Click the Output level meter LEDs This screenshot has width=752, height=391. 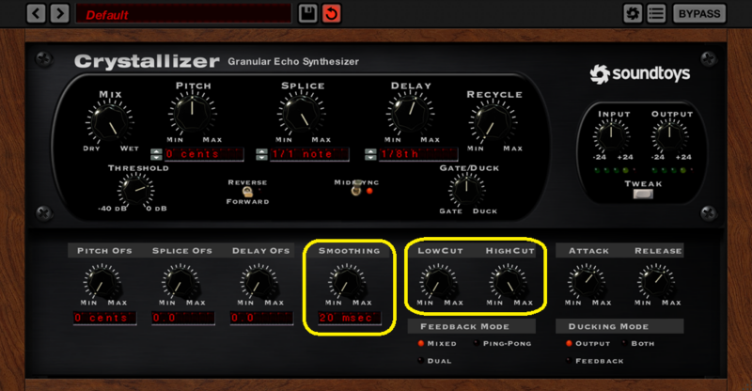(x=674, y=170)
